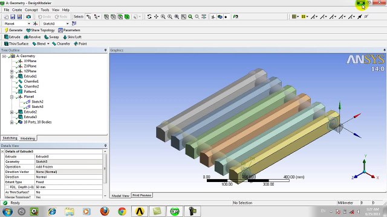The width and height of the screenshot is (387, 217).
Task: Click the Look At face icon
Action: (x=236, y=17)
